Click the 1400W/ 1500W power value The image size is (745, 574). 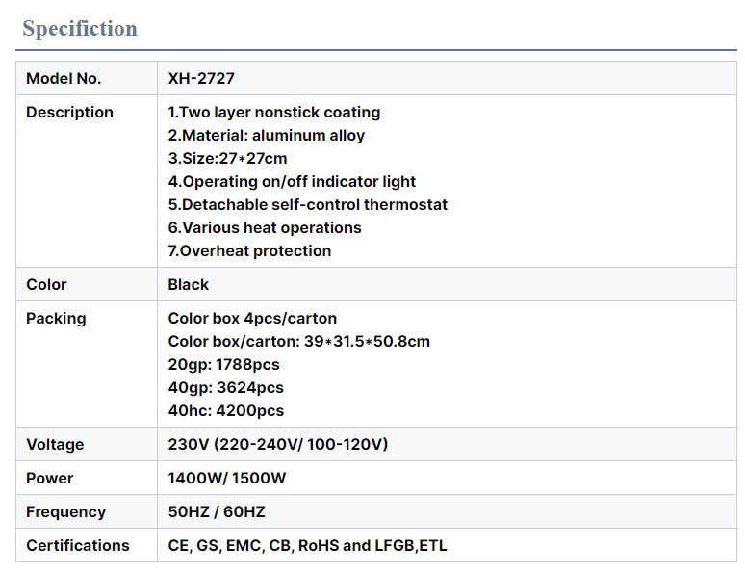pos(227,479)
